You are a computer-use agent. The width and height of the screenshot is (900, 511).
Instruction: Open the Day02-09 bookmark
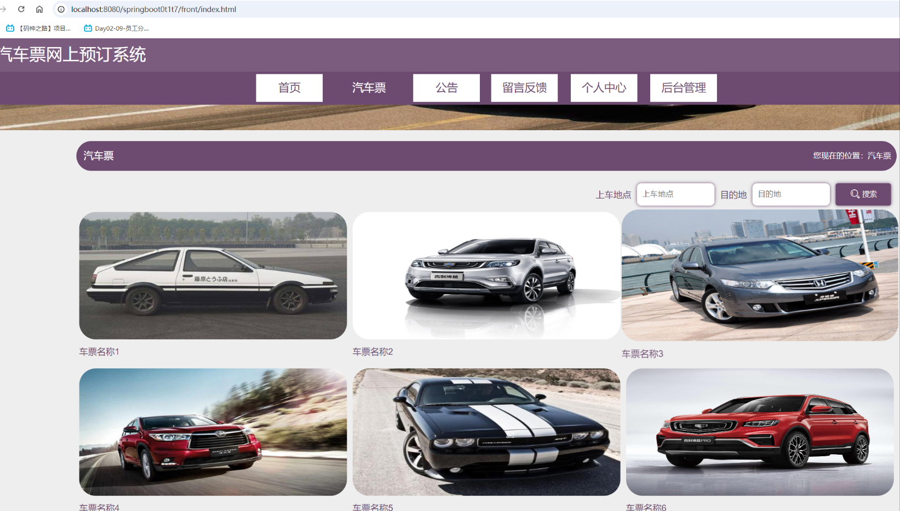tap(116, 28)
